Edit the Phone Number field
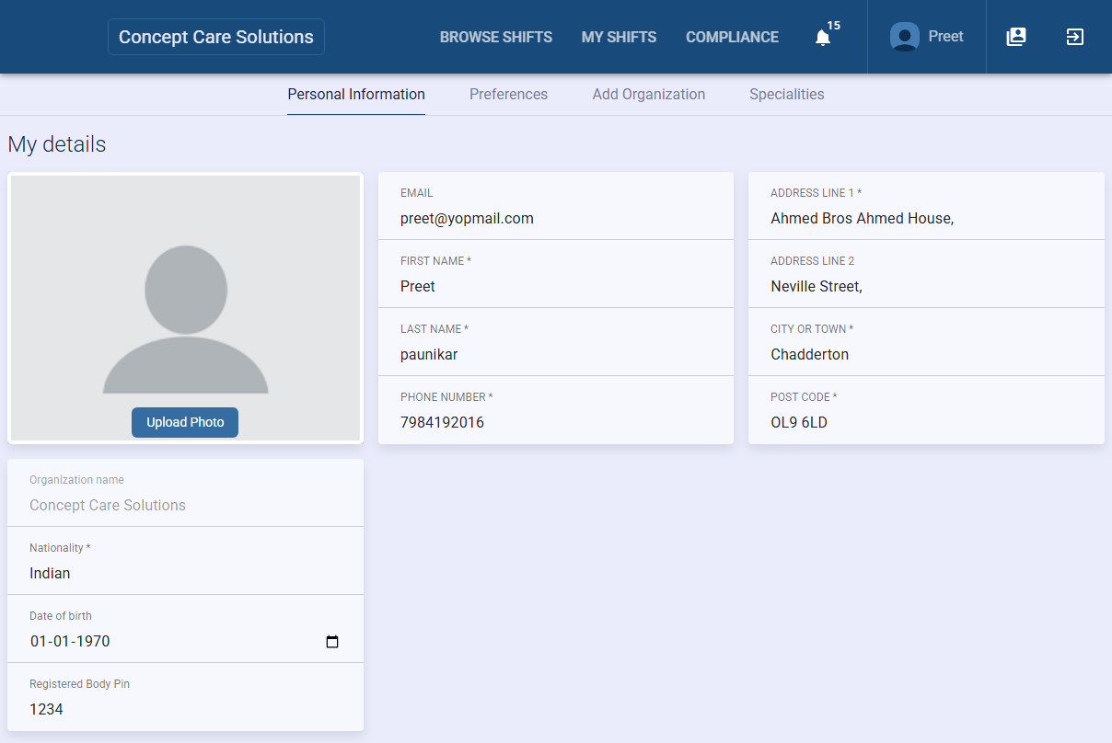1112x743 pixels. [x=556, y=410]
